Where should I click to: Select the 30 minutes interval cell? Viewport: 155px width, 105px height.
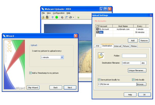(140, 32)
